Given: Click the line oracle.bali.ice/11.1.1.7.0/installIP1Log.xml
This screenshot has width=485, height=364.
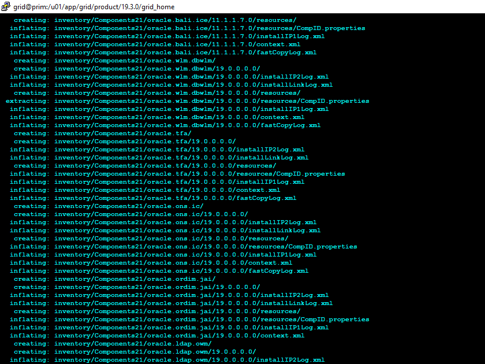Looking at the screenshot, I should click(x=167, y=36).
